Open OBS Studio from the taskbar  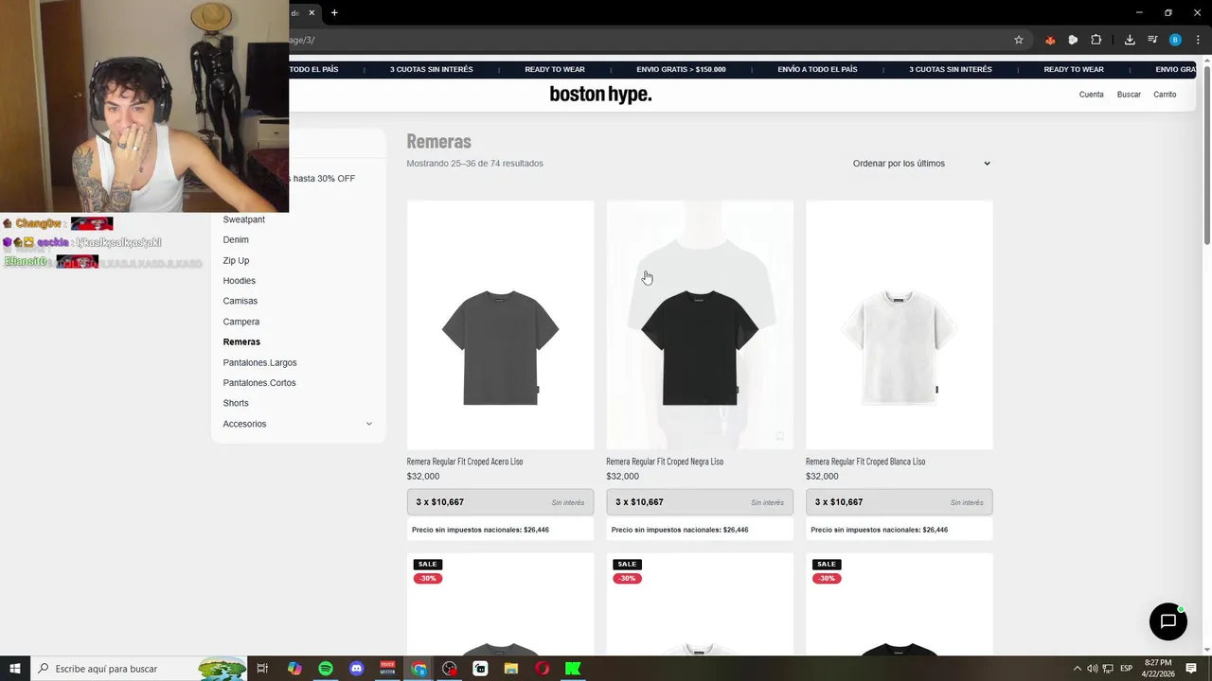coord(450,669)
